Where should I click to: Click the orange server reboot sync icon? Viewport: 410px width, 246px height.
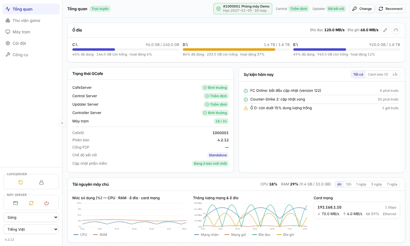(31, 203)
